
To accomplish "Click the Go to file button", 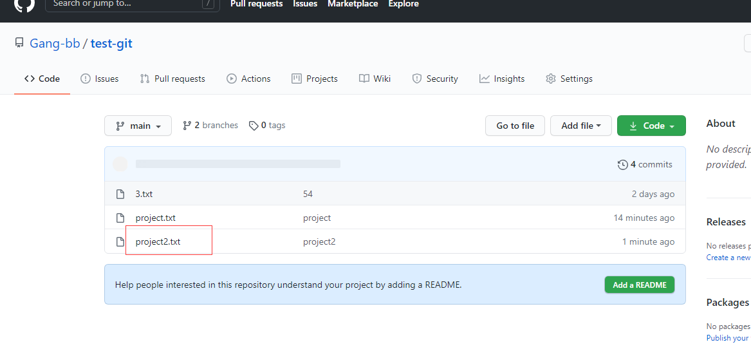I will (x=515, y=126).
